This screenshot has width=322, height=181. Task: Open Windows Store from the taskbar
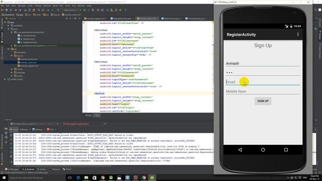(95, 177)
